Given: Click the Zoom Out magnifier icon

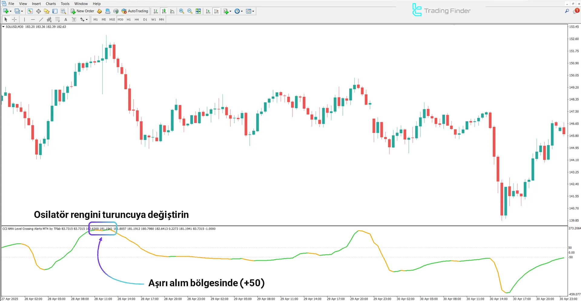Looking at the screenshot, I should pos(190,11).
